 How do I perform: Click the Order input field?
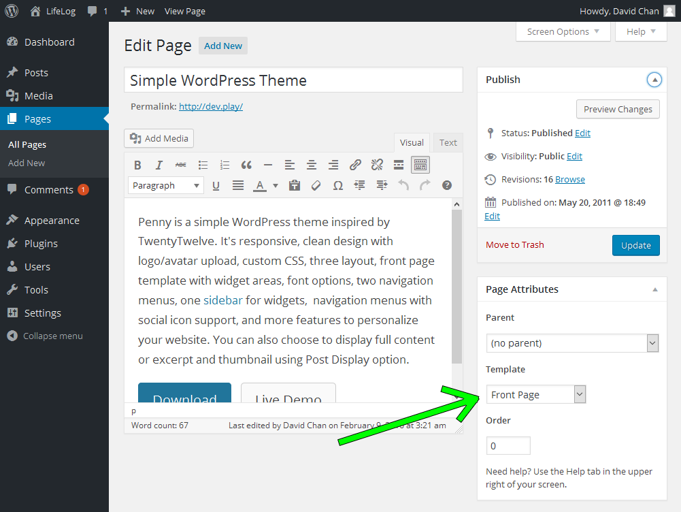pyautogui.click(x=508, y=445)
